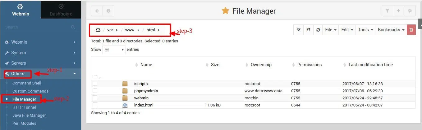Click the 'www-data:www-data' ownership cell
Screen dimensions: 422x130
click(x=263, y=91)
